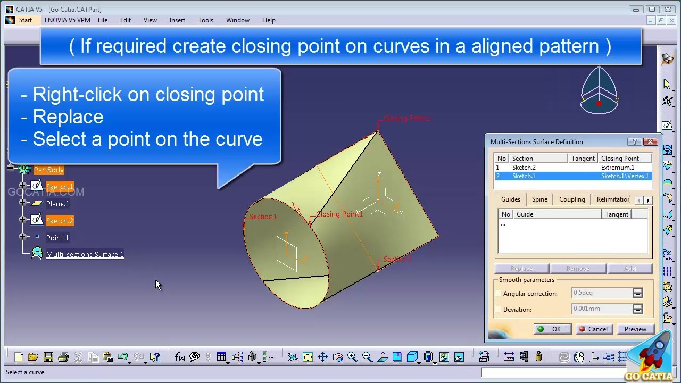
Task: Open the Design Table icon
Action: pyautogui.click(x=221, y=357)
